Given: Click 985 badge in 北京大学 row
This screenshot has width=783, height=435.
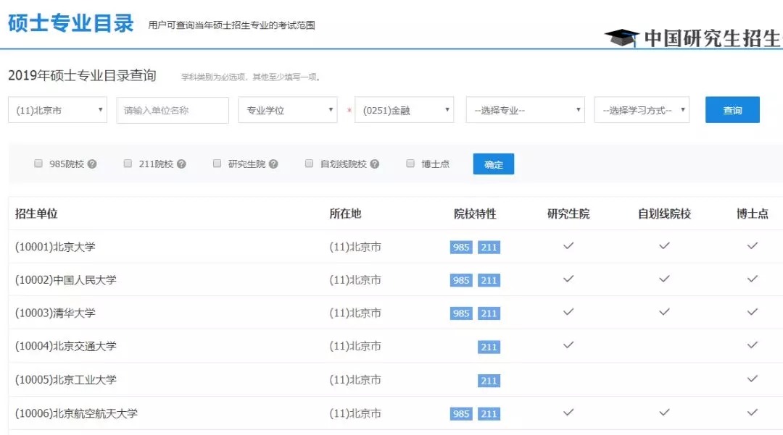Looking at the screenshot, I should (461, 248).
